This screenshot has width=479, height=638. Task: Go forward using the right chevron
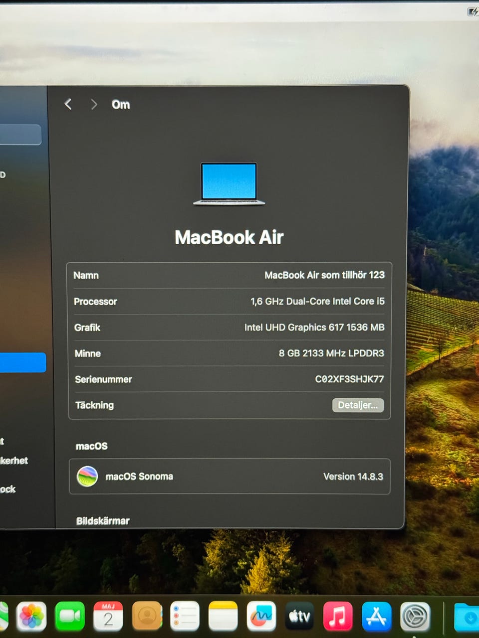tap(94, 104)
